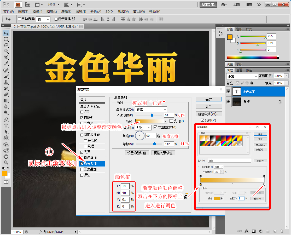Click the fx icon in the Layers panel

coord(247,231)
